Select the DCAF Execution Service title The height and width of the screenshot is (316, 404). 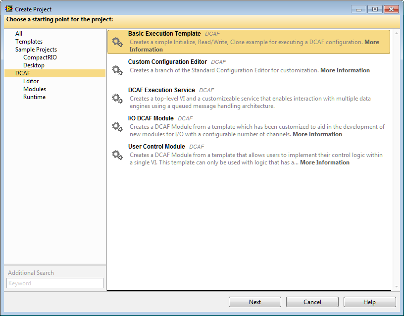click(x=161, y=90)
